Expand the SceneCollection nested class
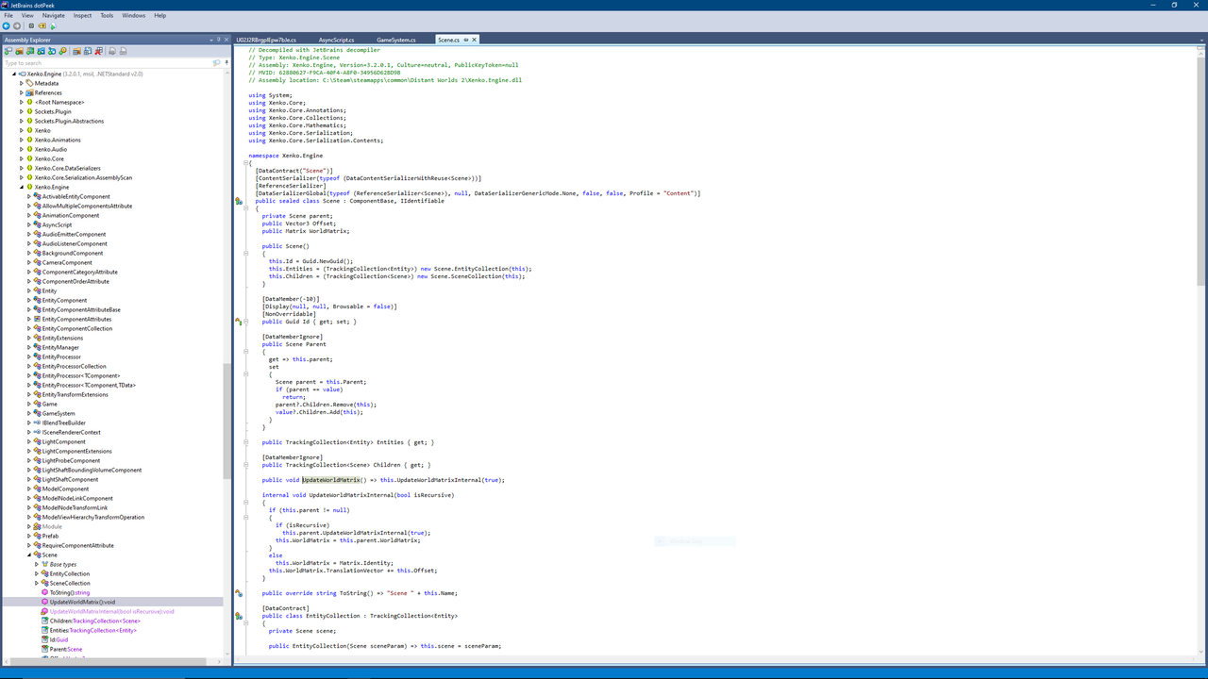The width and height of the screenshot is (1208, 679). (x=37, y=583)
